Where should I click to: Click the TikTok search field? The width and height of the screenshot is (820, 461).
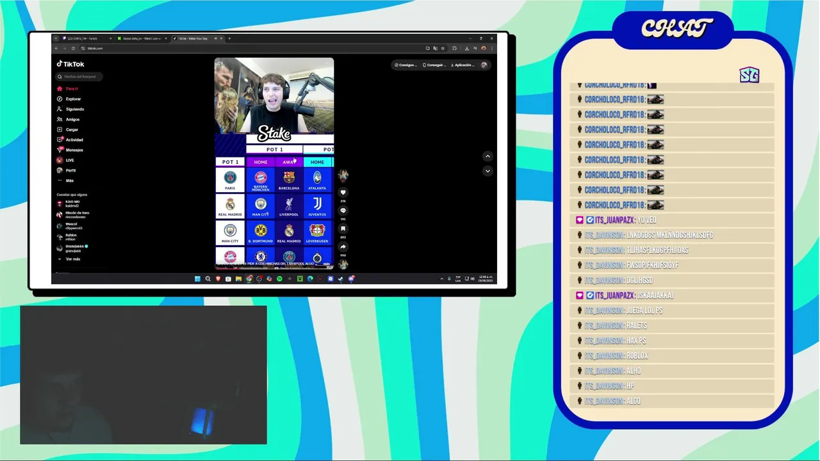(79, 76)
